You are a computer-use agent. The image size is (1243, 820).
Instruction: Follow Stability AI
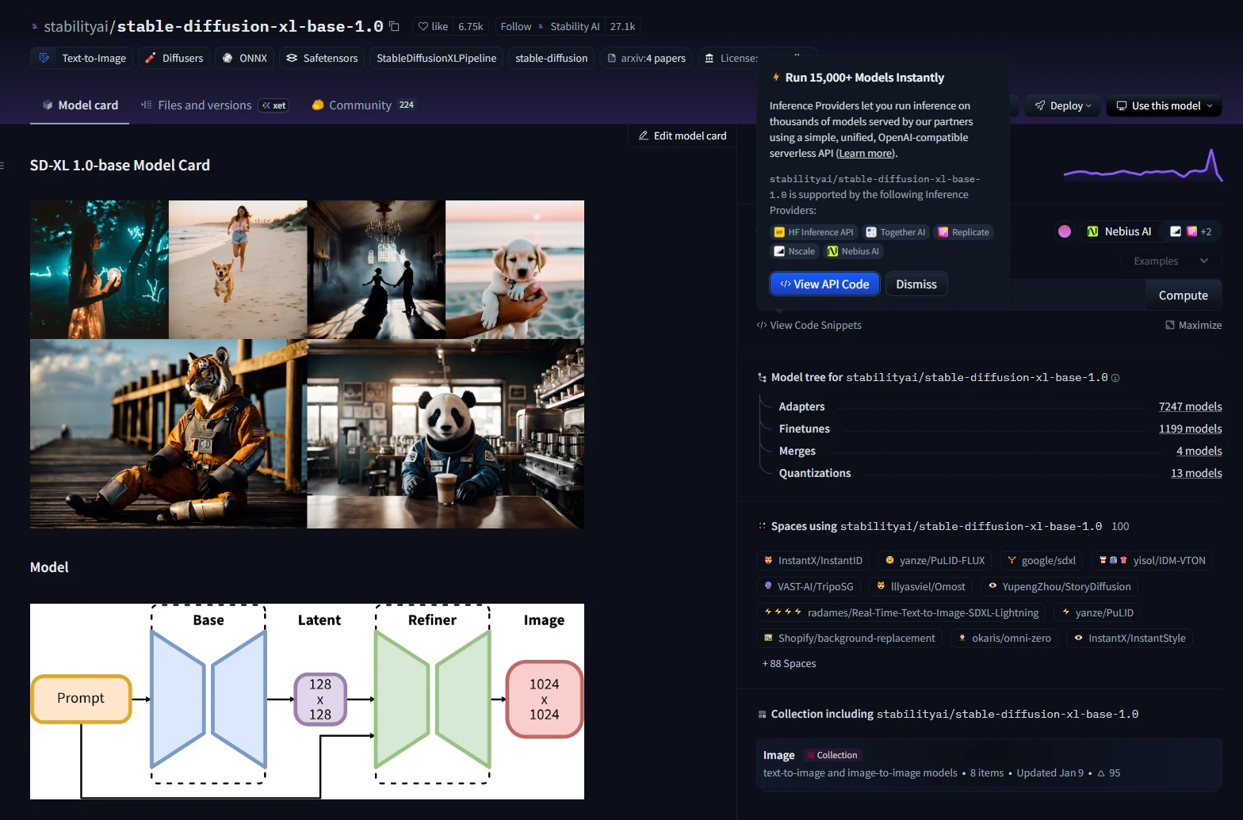pyautogui.click(x=515, y=26)
